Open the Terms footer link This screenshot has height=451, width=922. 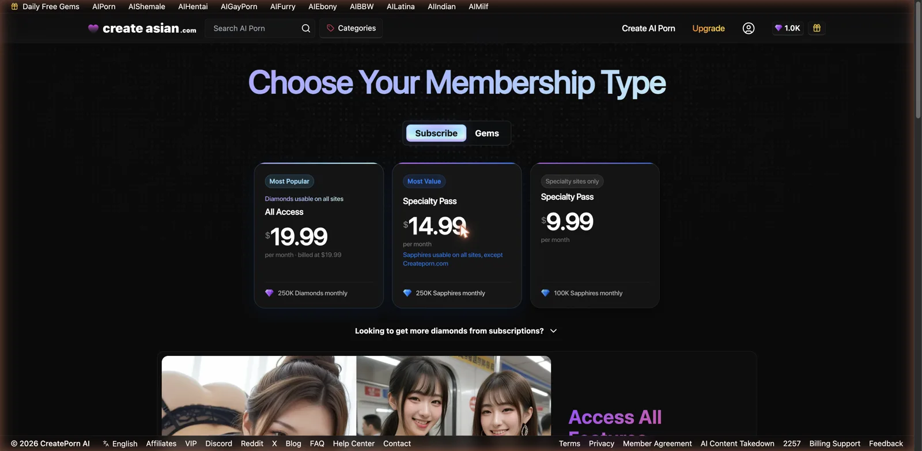[569, 444]
